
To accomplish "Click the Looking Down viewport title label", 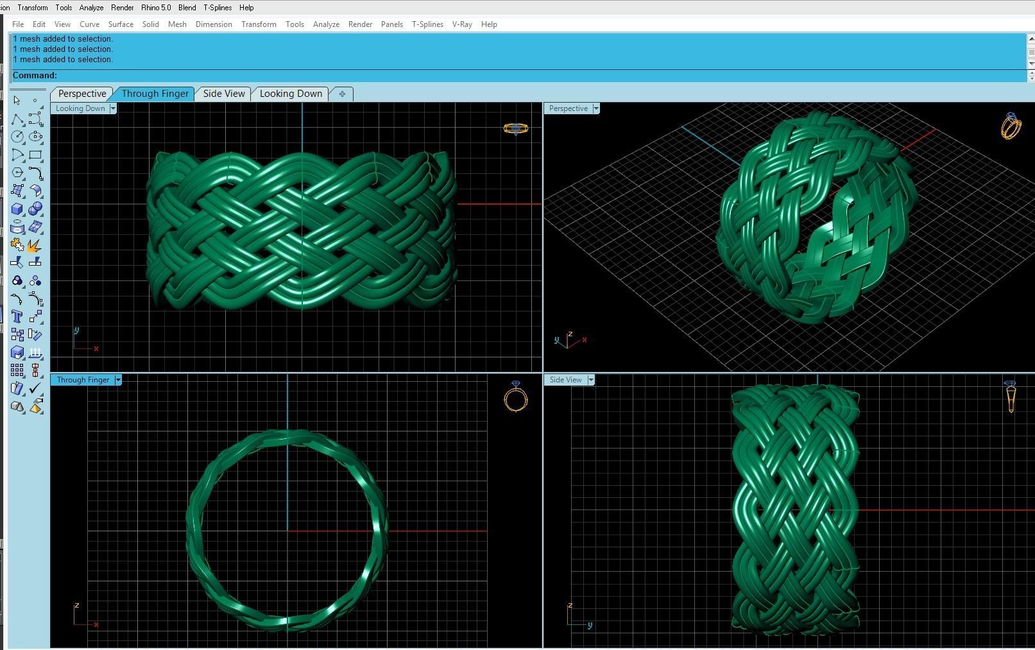I will tap(80, 108).
